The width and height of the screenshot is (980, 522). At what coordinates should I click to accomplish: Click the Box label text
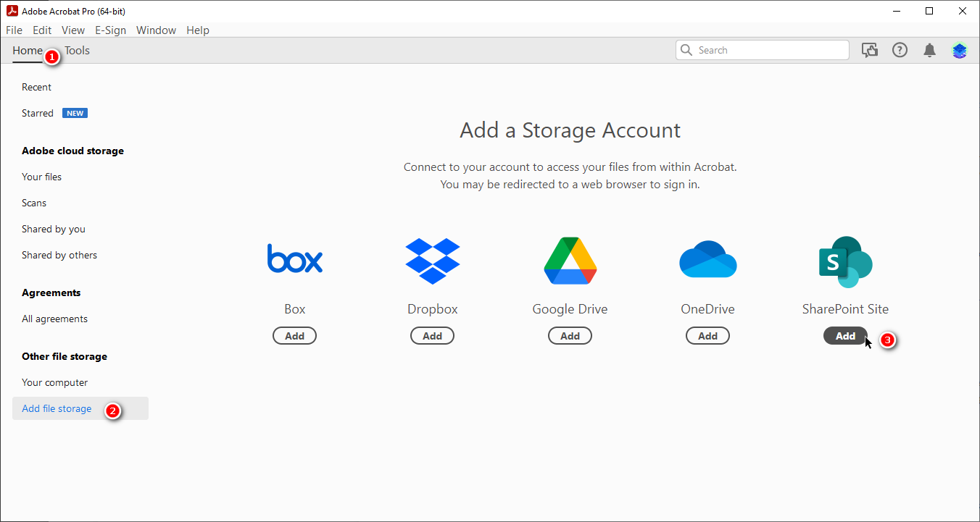point(295,309)
